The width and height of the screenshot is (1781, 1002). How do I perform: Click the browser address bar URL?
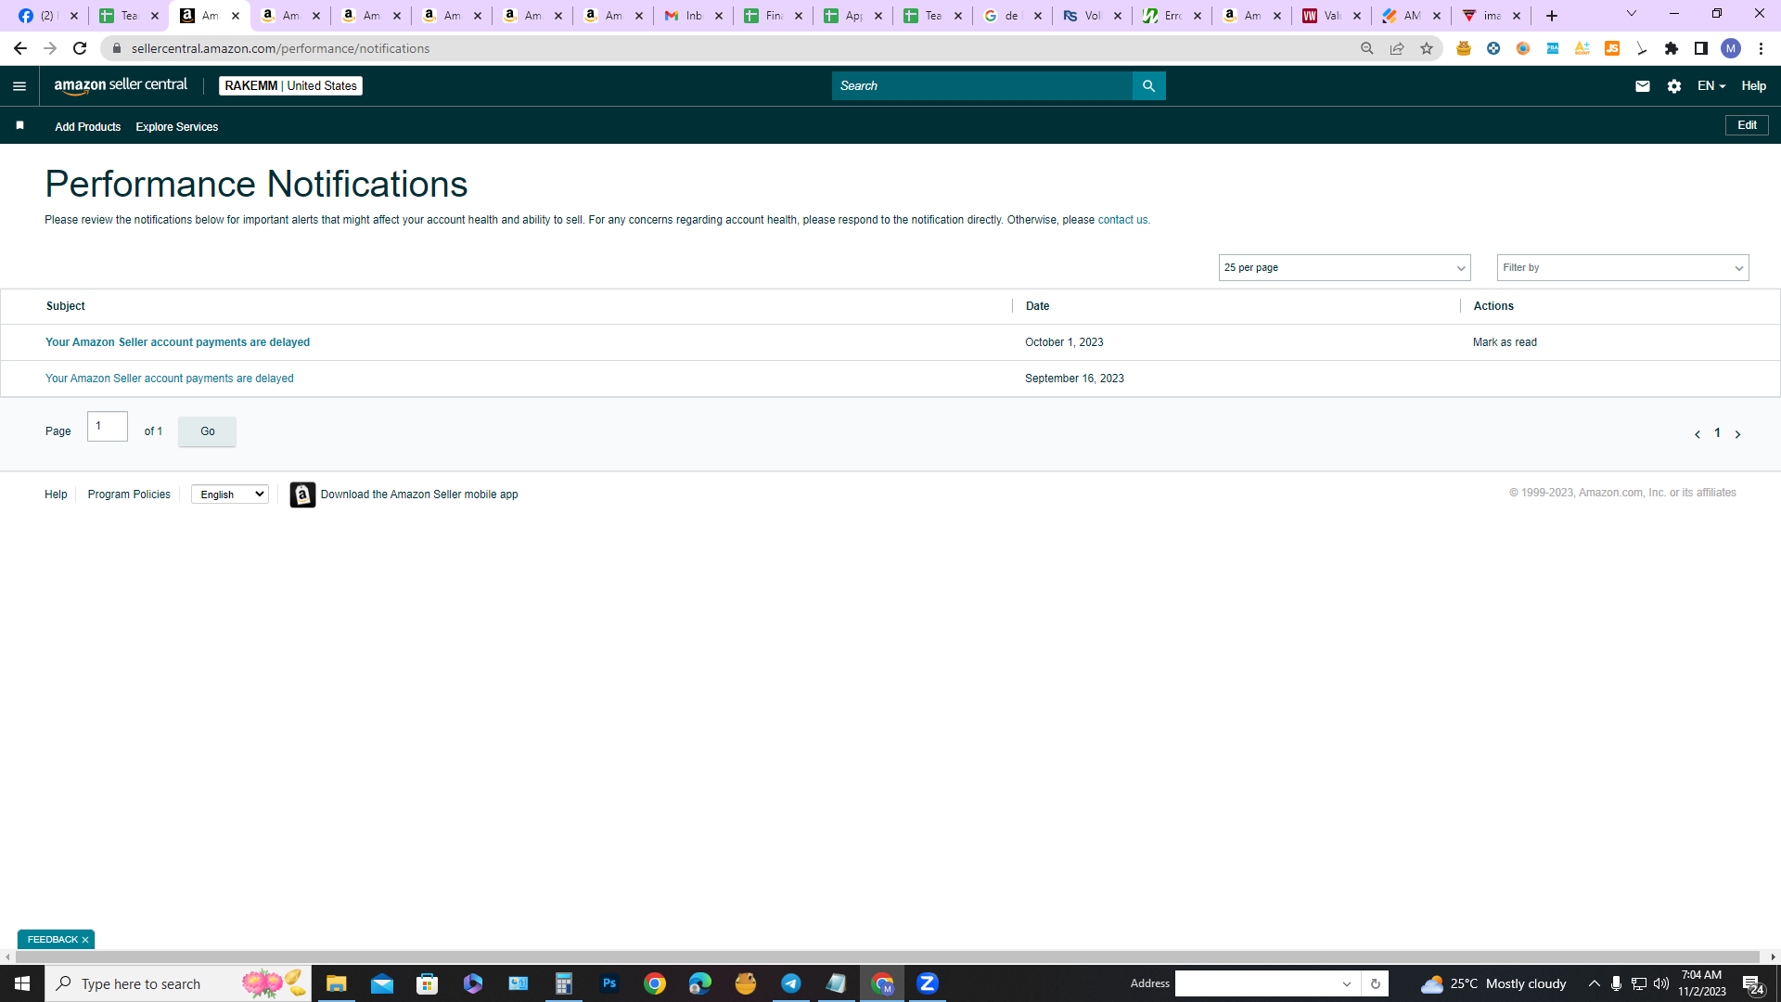coord(280,48)
